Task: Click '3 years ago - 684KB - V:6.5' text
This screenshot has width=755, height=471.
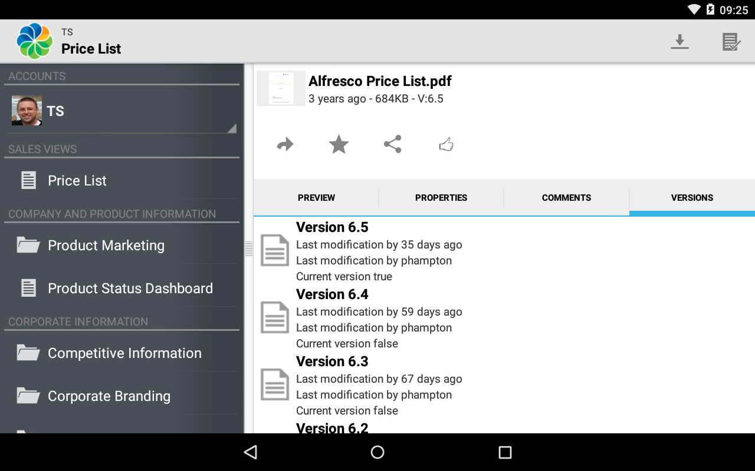Action: [376, 99]
